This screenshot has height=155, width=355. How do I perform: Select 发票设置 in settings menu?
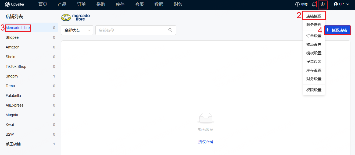[x=314, y=62]
